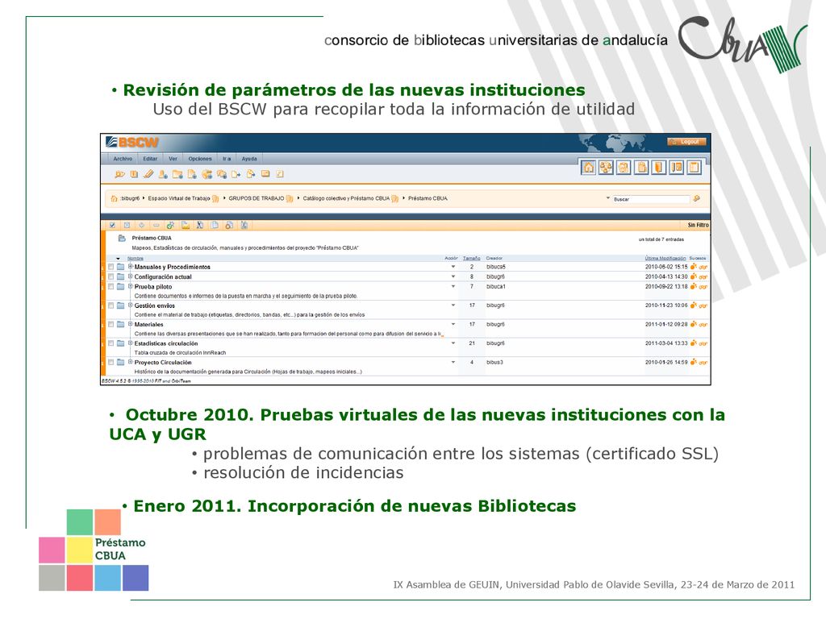Open the GRUPOS DE TRABAJO breadcrumb link
This screenshot has width=826, height=619.
256,198
